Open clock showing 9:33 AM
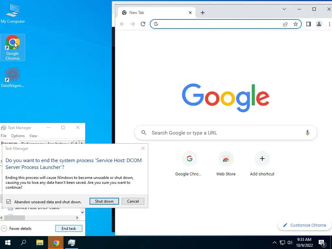 tap(304, 243)
